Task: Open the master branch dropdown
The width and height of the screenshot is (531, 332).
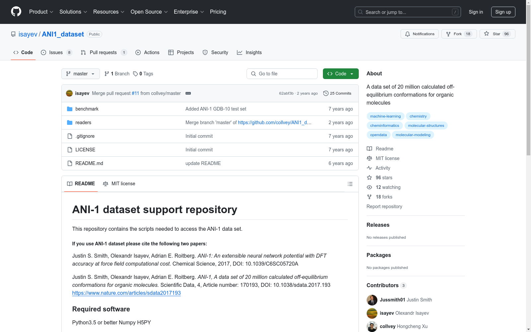Action: (80, 74)
